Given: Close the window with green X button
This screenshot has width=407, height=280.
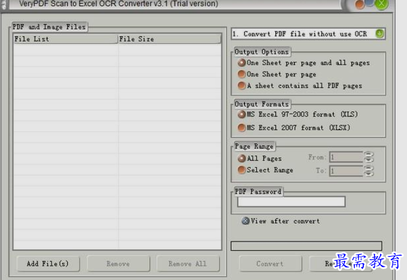Looking at the screenshot, I should [381, 4].
